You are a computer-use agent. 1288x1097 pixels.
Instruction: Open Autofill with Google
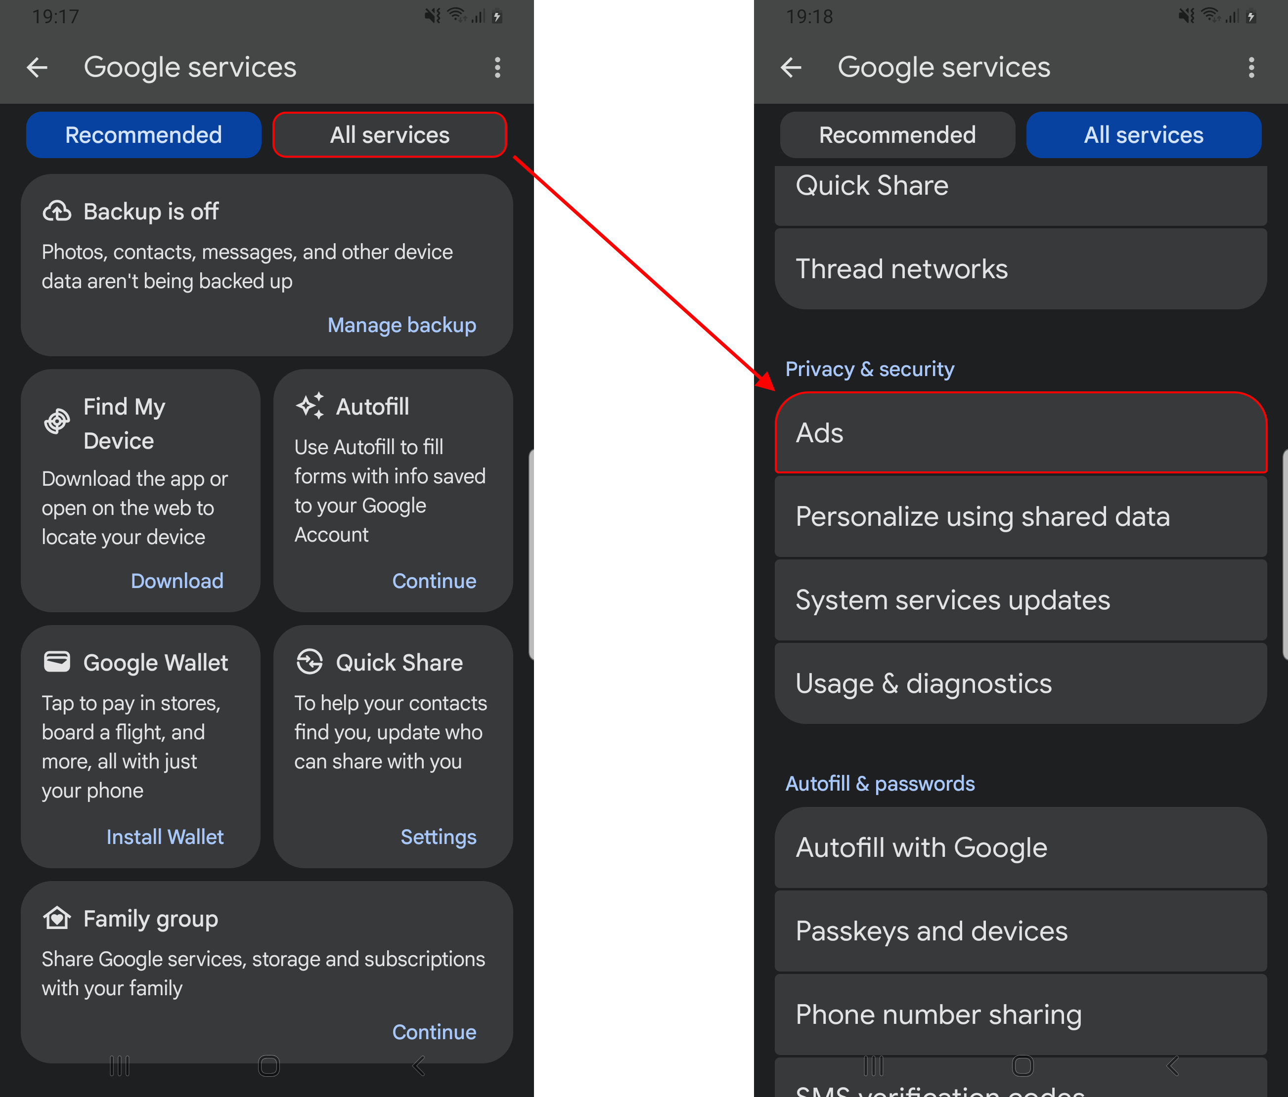click(x=1021, y=847)
